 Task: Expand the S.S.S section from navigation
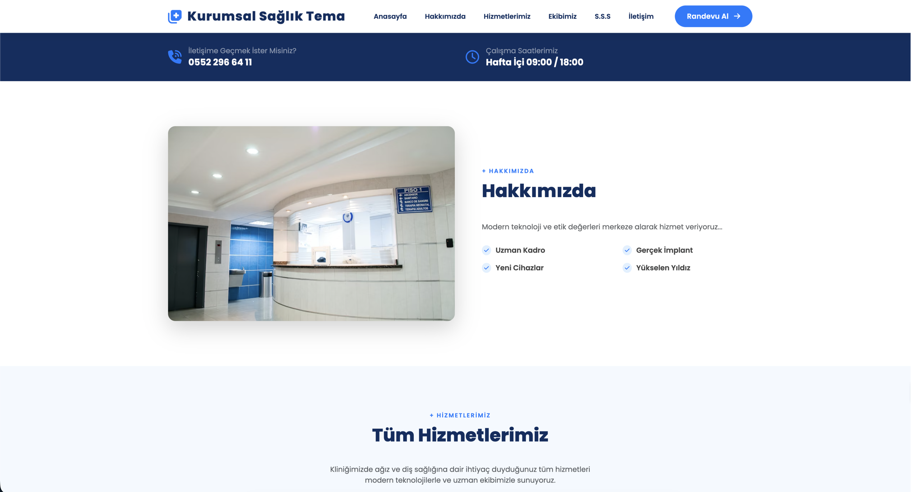point(602,16)
